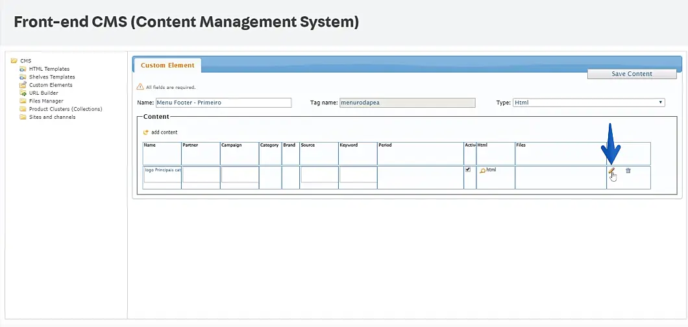Click the CMS root folder icon
The width and height of the screenshot is (688, 327).
14,61
